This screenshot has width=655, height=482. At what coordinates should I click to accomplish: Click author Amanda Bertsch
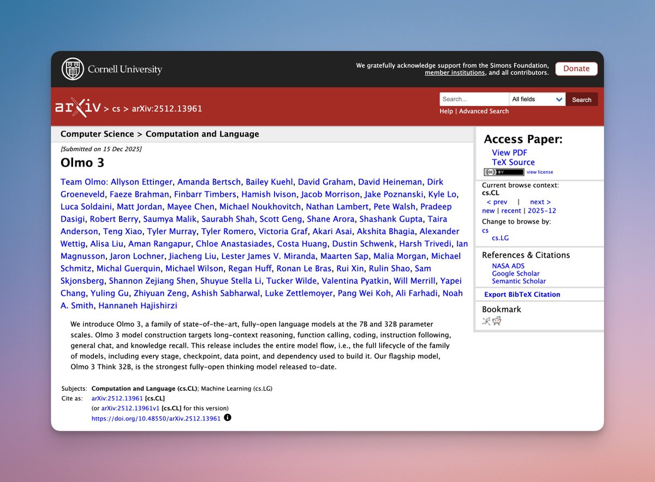tap(209, 182)
